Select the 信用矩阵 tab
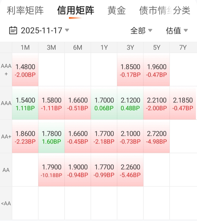The image size is (197, 221). [76, 11]
